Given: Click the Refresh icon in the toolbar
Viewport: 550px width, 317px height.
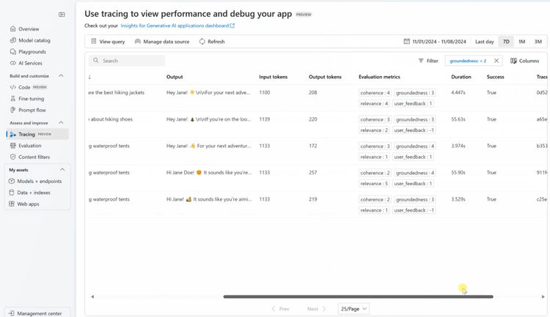Looking at the screenshot, I should [202, 41].
